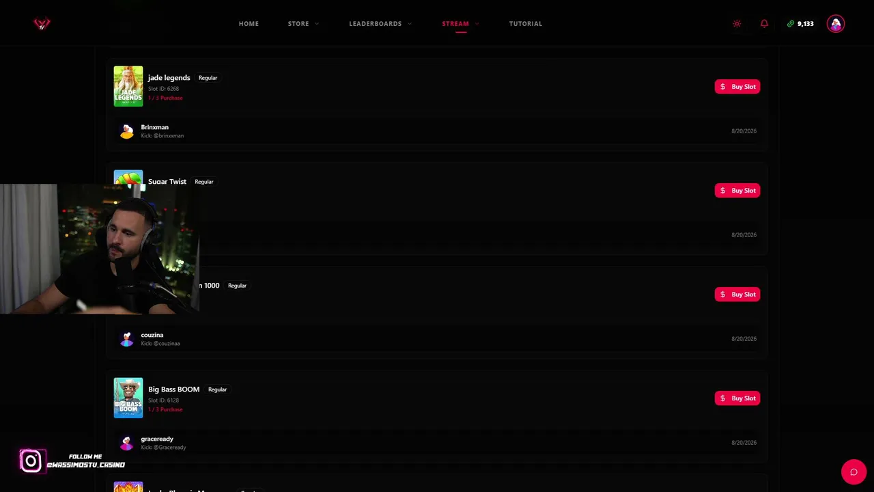Click Slot ID: 6128 text
Image resolution: width=874 pixels, height=492 pixels.
[x=164, y=400]
